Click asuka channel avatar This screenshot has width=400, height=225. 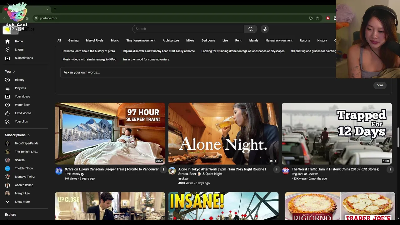tap(172, 171)
